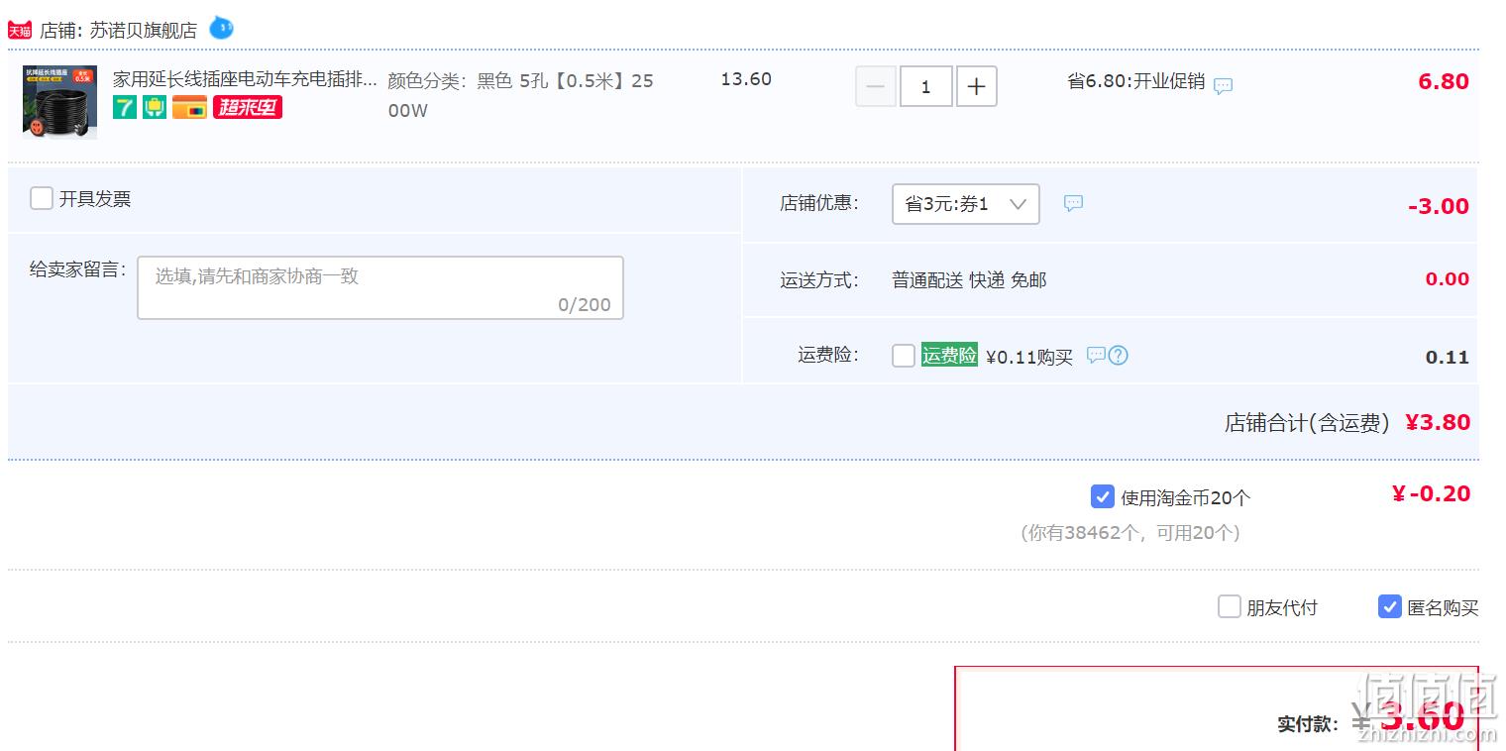1506x751 pixels.
Task: Uncheck 使用淘金币20个 checkbox
Action: pyautogui.click(x=1102, y=496)
